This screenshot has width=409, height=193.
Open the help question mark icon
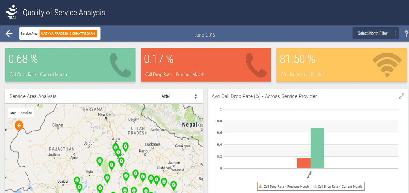(406, 34)
